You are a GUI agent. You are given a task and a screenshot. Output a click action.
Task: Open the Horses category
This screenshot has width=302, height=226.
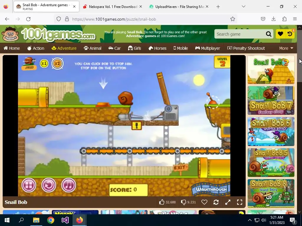pyautogui.click(x=157, y=48)
